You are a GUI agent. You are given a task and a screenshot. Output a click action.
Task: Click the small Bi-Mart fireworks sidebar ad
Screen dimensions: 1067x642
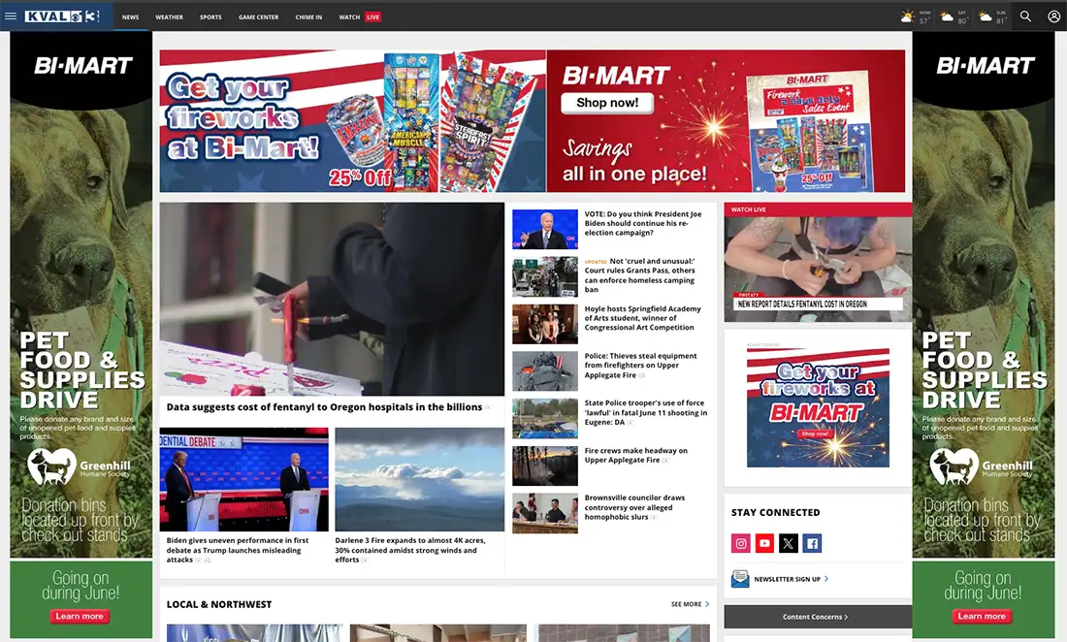pyautogui.click(x=818, y=408)
